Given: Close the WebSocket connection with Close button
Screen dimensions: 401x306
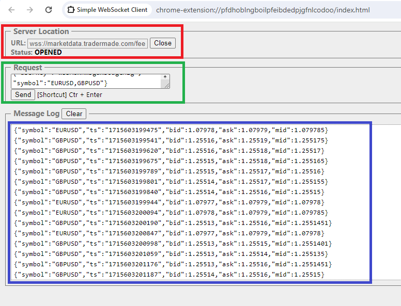Looking at the screenshot, I should (163, 43).
